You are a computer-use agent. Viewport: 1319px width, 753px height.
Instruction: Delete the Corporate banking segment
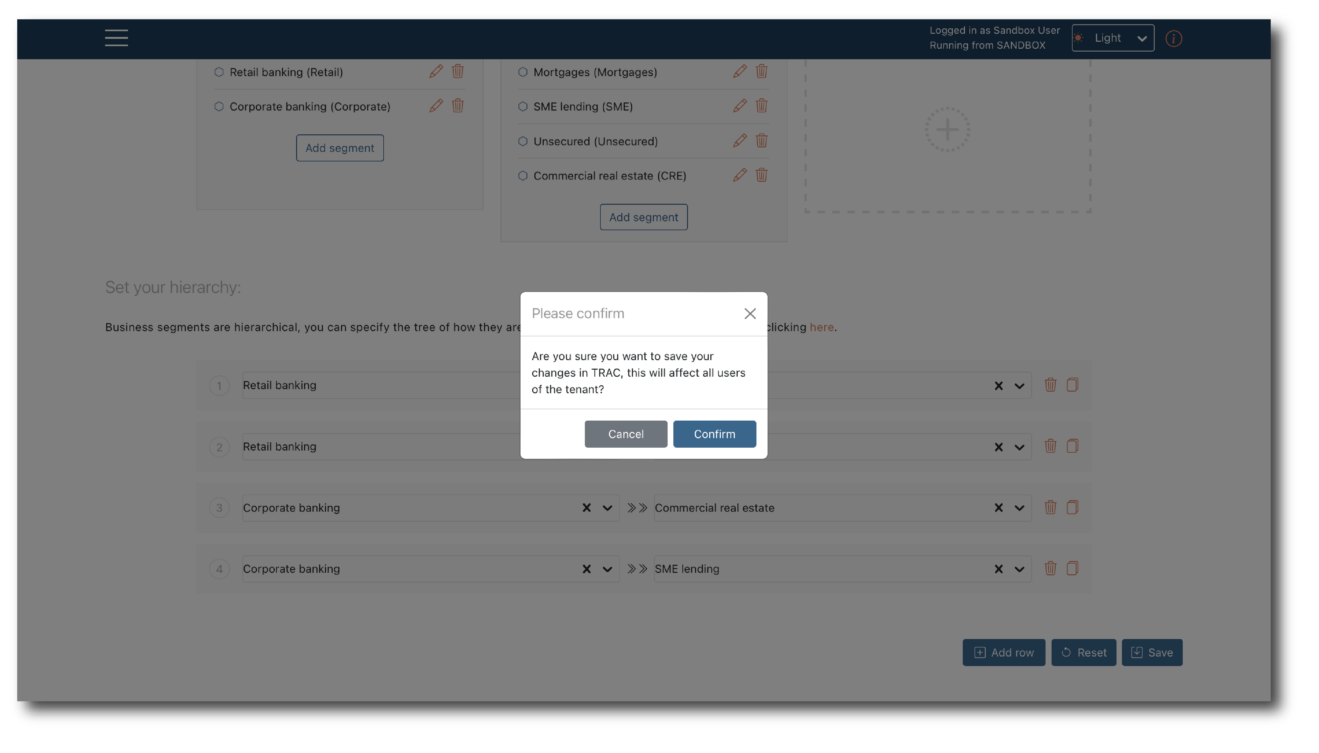pyautogui.click(x=457, y=106)
